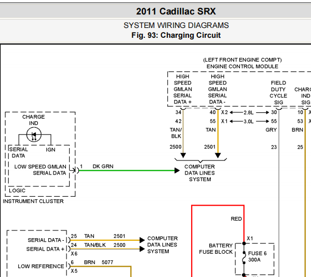The image size is (311, 277).
Task: Click "COMPUTER DATA LINES SYSTEM" below the brace
Action: click(x=200, y=173)
